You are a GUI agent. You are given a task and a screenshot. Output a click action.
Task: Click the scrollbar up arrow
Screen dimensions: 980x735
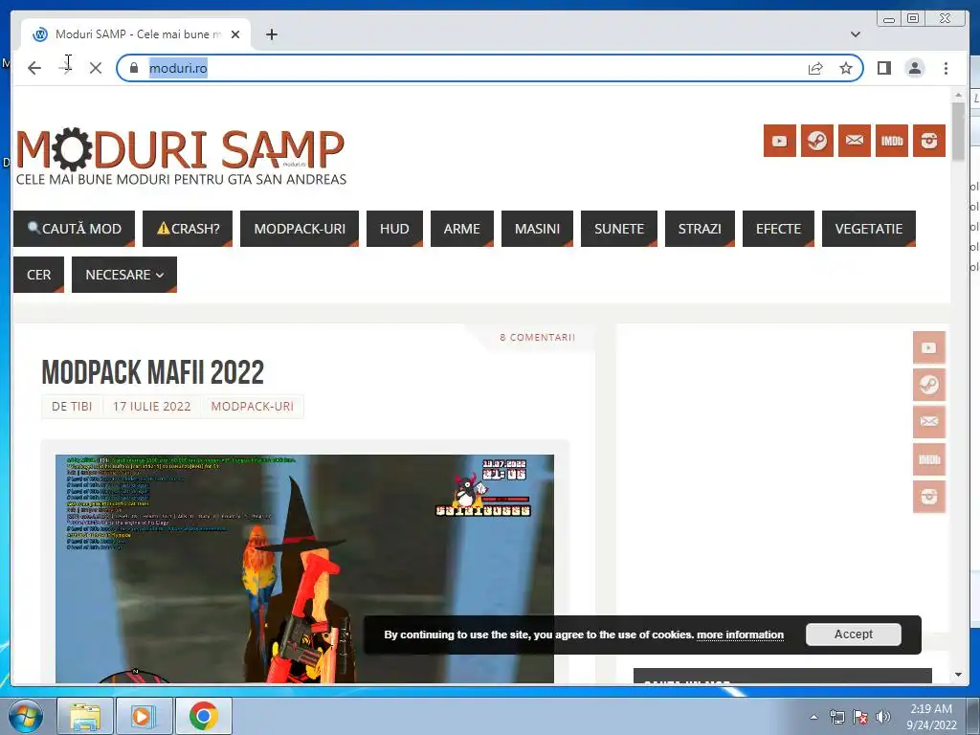(958, 95)
